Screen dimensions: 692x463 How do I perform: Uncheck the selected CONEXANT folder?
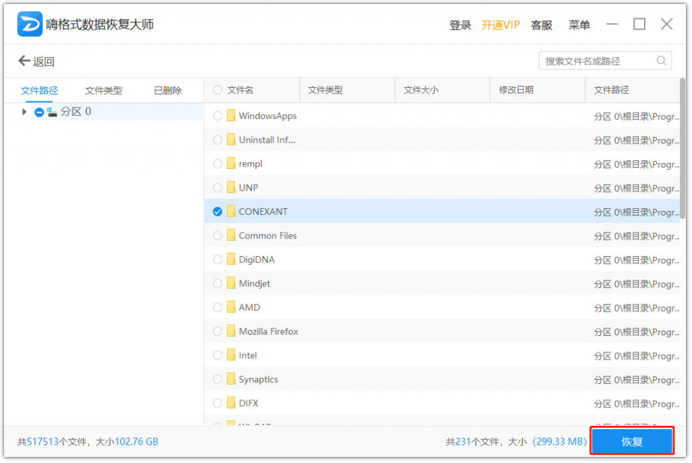coord(217,211)
